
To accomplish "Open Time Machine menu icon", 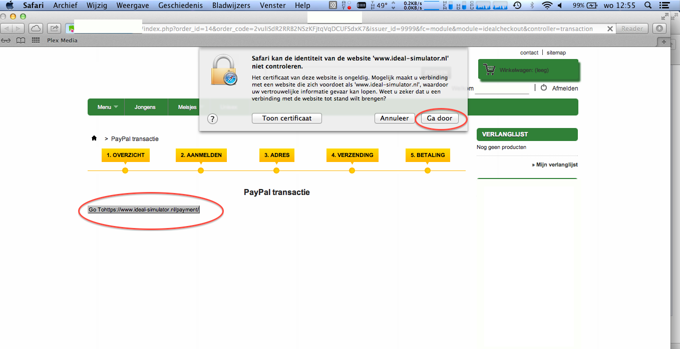I will [517, 5].
